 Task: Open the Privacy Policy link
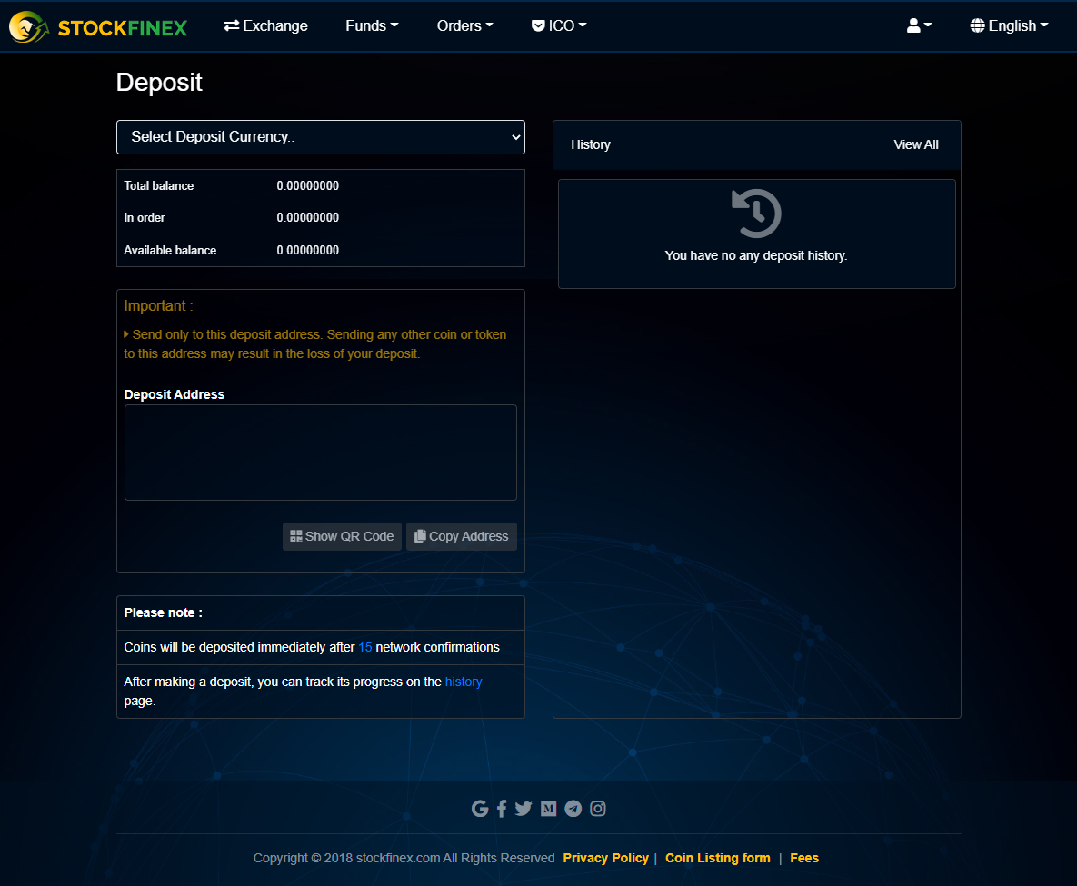605,858
